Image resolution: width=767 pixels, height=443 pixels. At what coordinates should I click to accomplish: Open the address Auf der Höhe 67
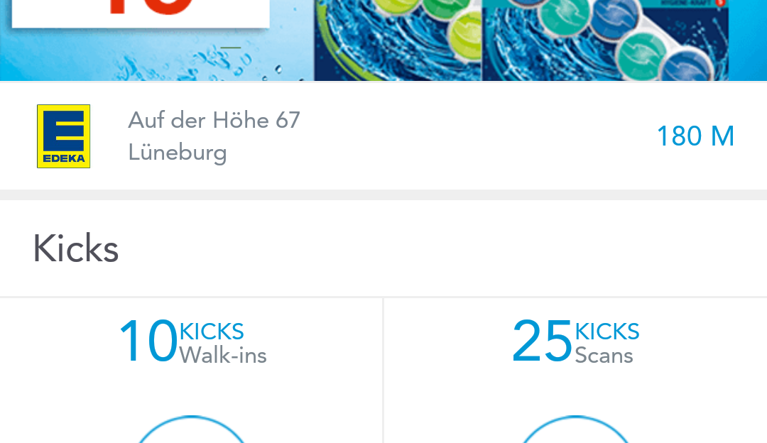click(x=214, y=120)
